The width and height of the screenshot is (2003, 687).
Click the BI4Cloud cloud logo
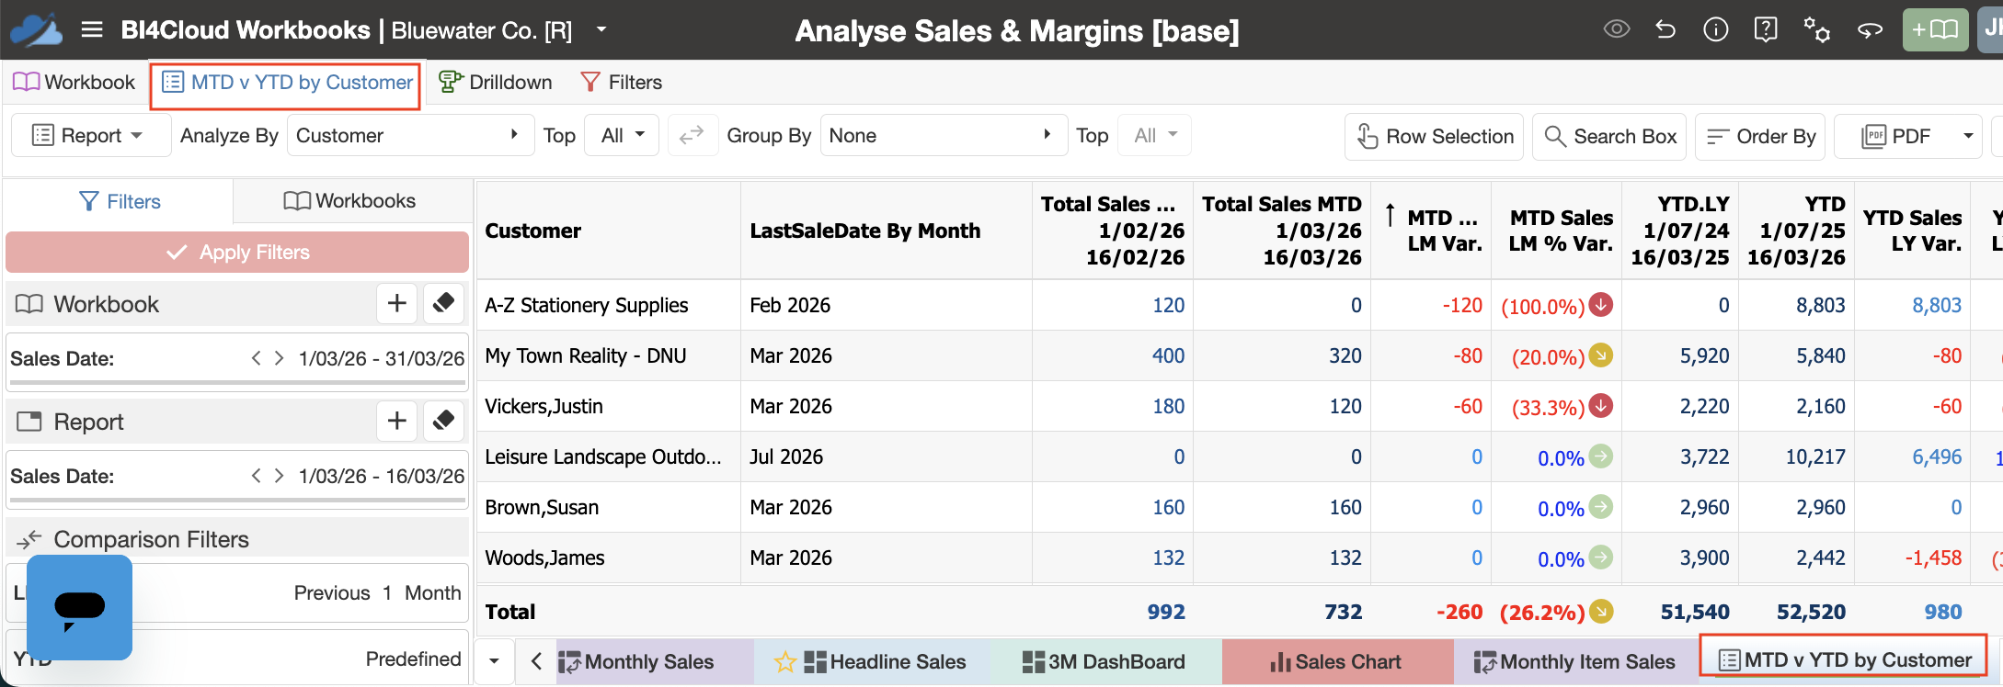(37, 29)
